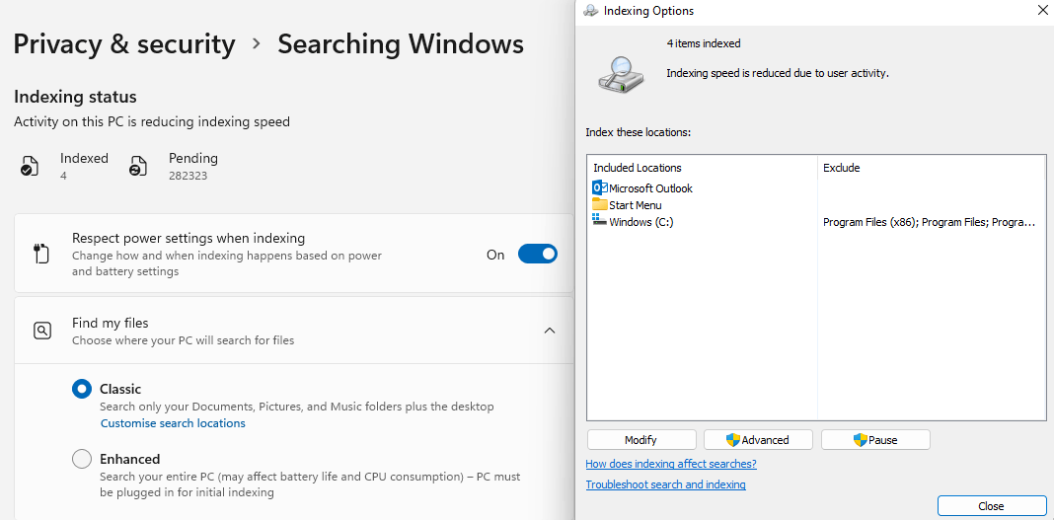Click the large magnifier drive icon in Indexing Options
The height and width of the screenshot is (520, 1054).
(x=621, y=75)
